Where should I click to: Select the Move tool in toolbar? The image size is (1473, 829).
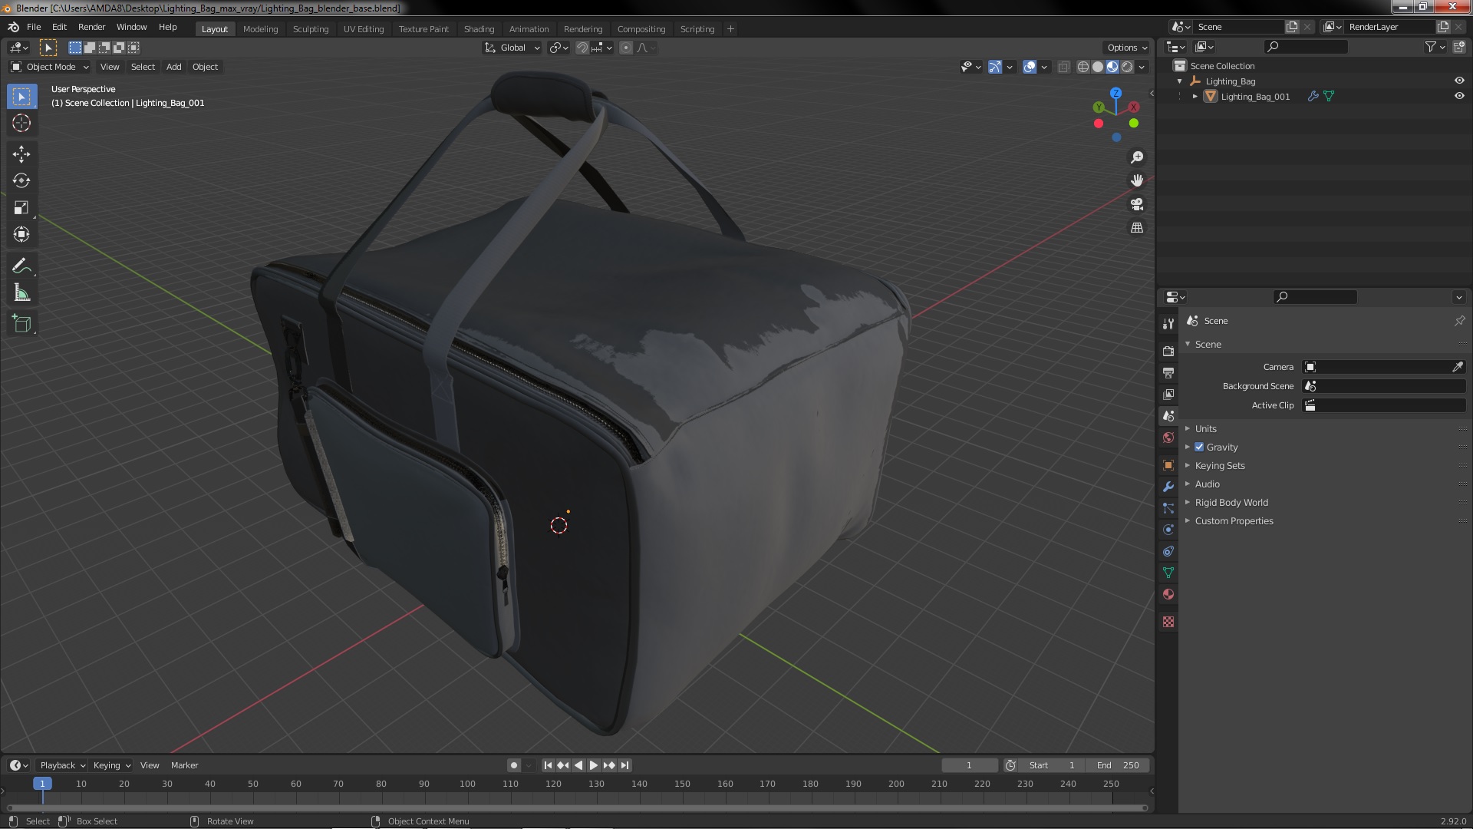click(x=21, y=154)
